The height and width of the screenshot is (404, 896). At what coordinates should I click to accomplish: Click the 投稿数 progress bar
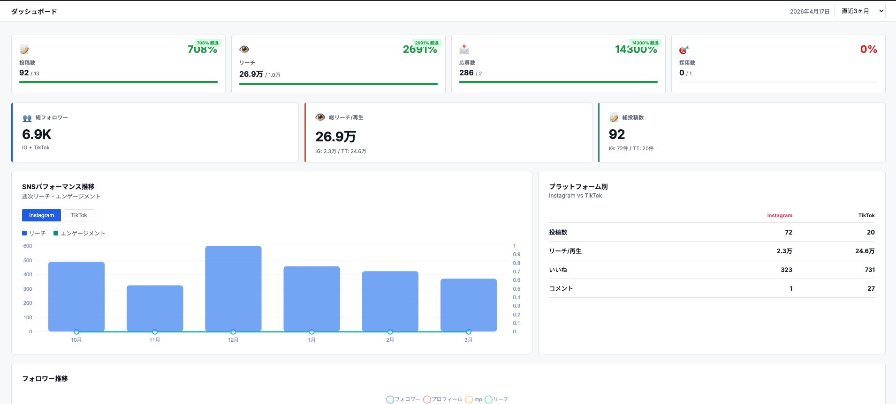118,82
